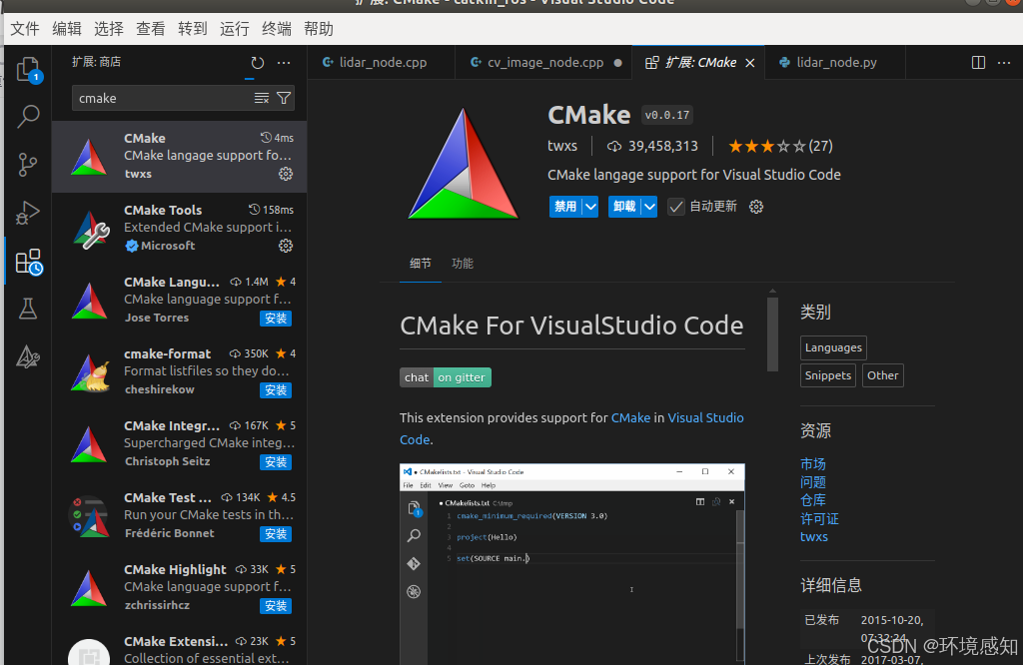Toggle the auto update checkbox
Image resolution: width=1023 pixels, height=665 pixels.
click(x=676, y=207)
